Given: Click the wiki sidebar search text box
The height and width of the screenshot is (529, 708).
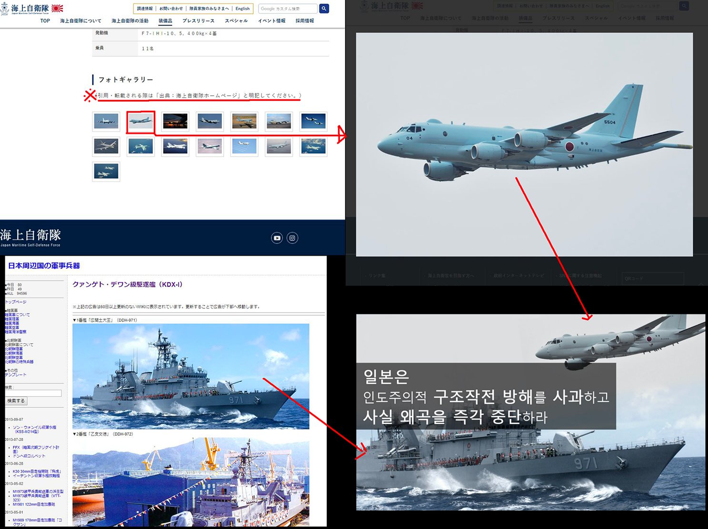Looking at the screenshot, I should click(33, 393).
